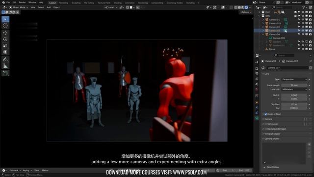Open the View Layer properties tab
Image resolution: width=314 pixels, height=177 pixels.
pos(257,79)
